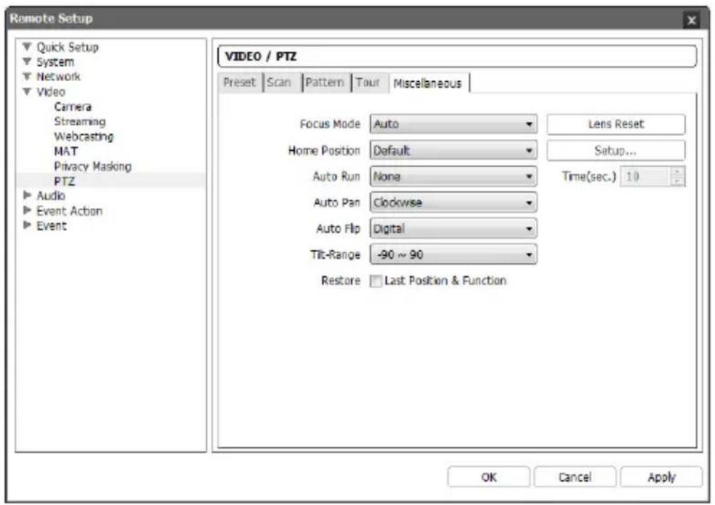The width and height of the screenshot is (715, 505).
Task: Increase Time(sec.) with the up stepper
Action: pos(677,172)
